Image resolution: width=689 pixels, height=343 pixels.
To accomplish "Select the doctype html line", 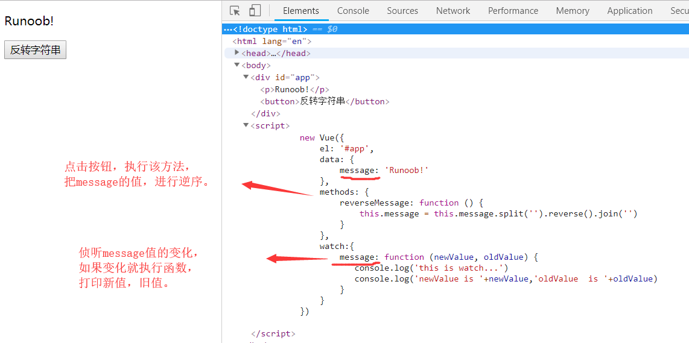I will pos(270,29).
